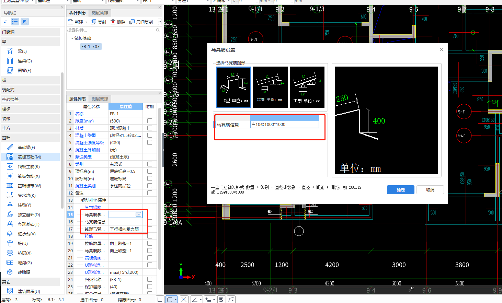The width and height of the screenshot is (502, 303).
Task: Select the 集水坑(K) sump pit icon
Action: point(10,195)
